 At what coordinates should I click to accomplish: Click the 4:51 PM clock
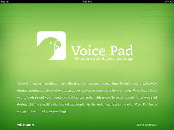tap(87, 2)
